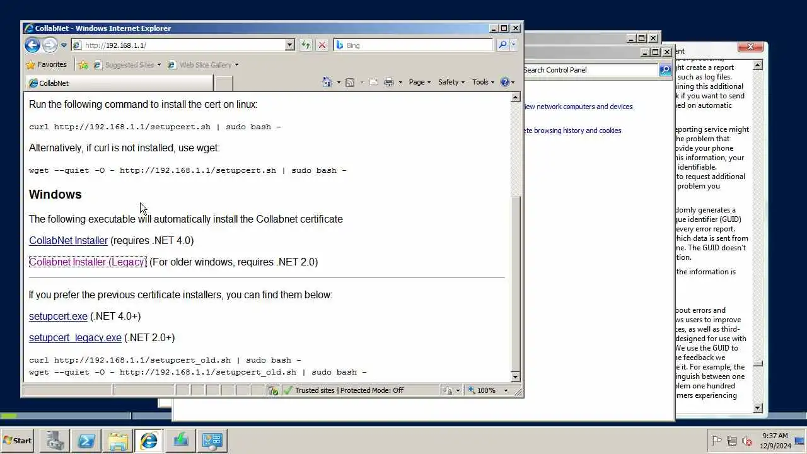Screen dimensions: 807x454
Task: Click the network tray icon
Action: pyautogui.click(x=732, y=441)
